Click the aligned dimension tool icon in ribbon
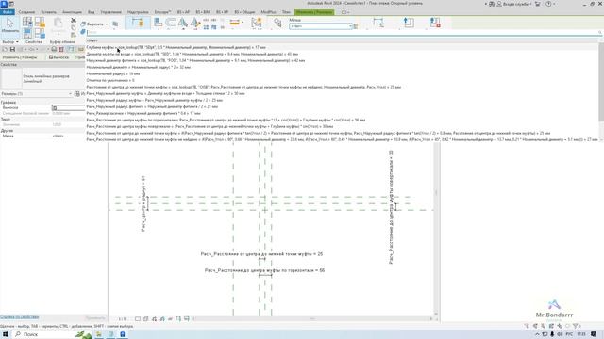 [x=138, y=23]
